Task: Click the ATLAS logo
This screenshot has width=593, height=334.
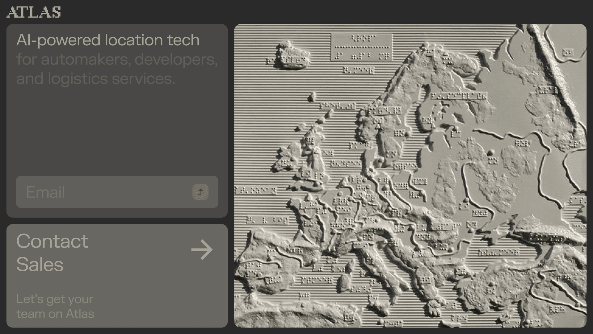Action: [x=34, y=12]
